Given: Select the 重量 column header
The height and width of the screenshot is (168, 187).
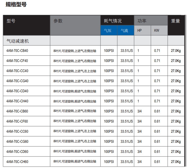Looking at the screenshot, I should point(176,21).
